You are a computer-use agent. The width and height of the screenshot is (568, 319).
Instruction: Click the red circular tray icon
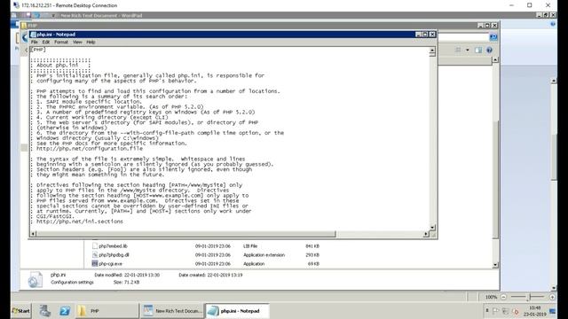click(x=516, y=311)
